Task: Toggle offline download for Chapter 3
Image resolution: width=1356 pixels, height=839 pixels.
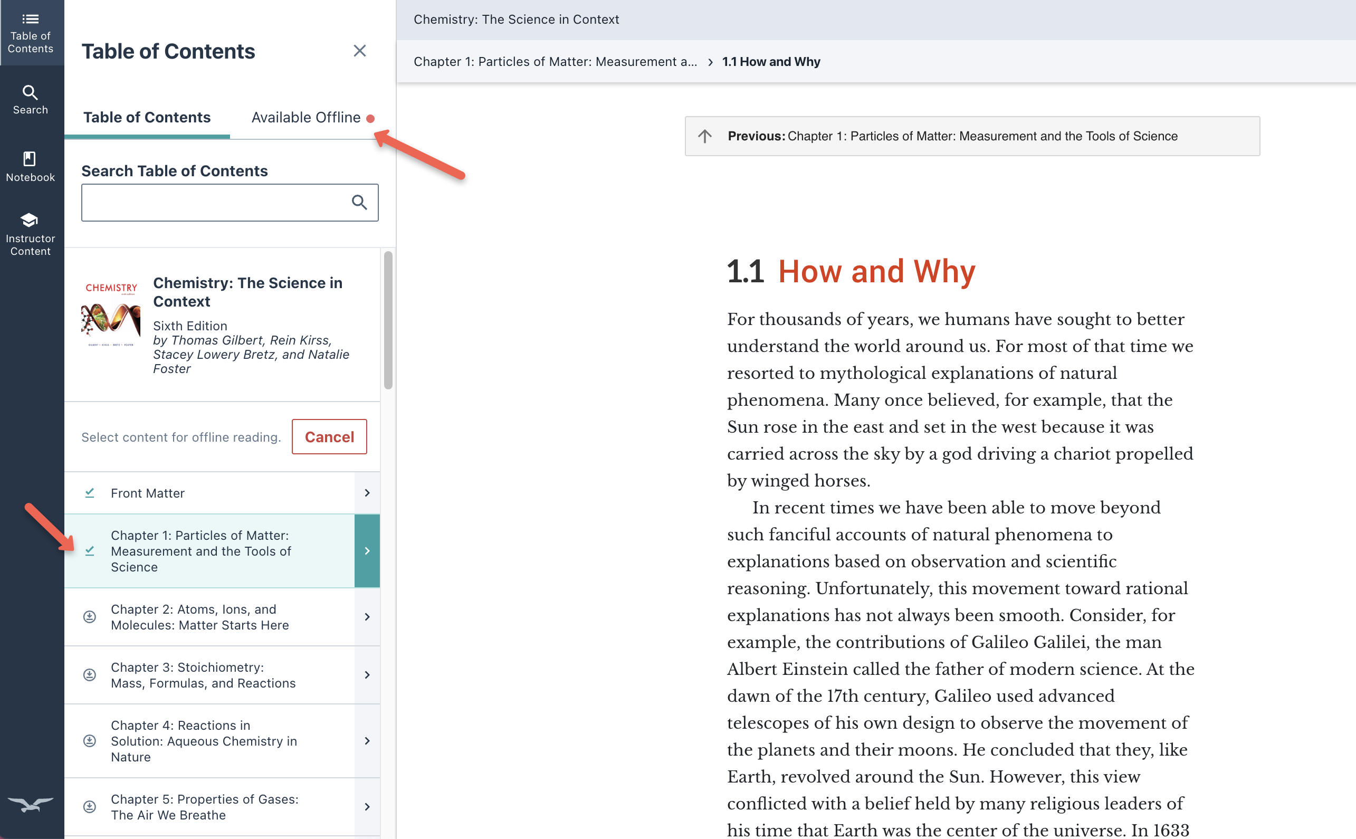Action: click(89, 675)
